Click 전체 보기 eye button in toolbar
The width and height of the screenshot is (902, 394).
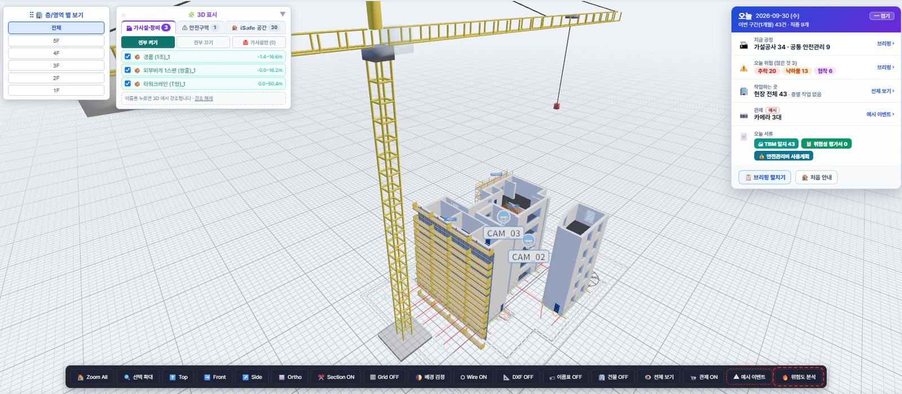click(x=659, y=377)
